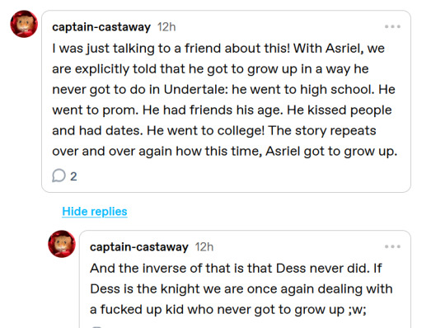Open more options on the nested reply

[392, 246]
